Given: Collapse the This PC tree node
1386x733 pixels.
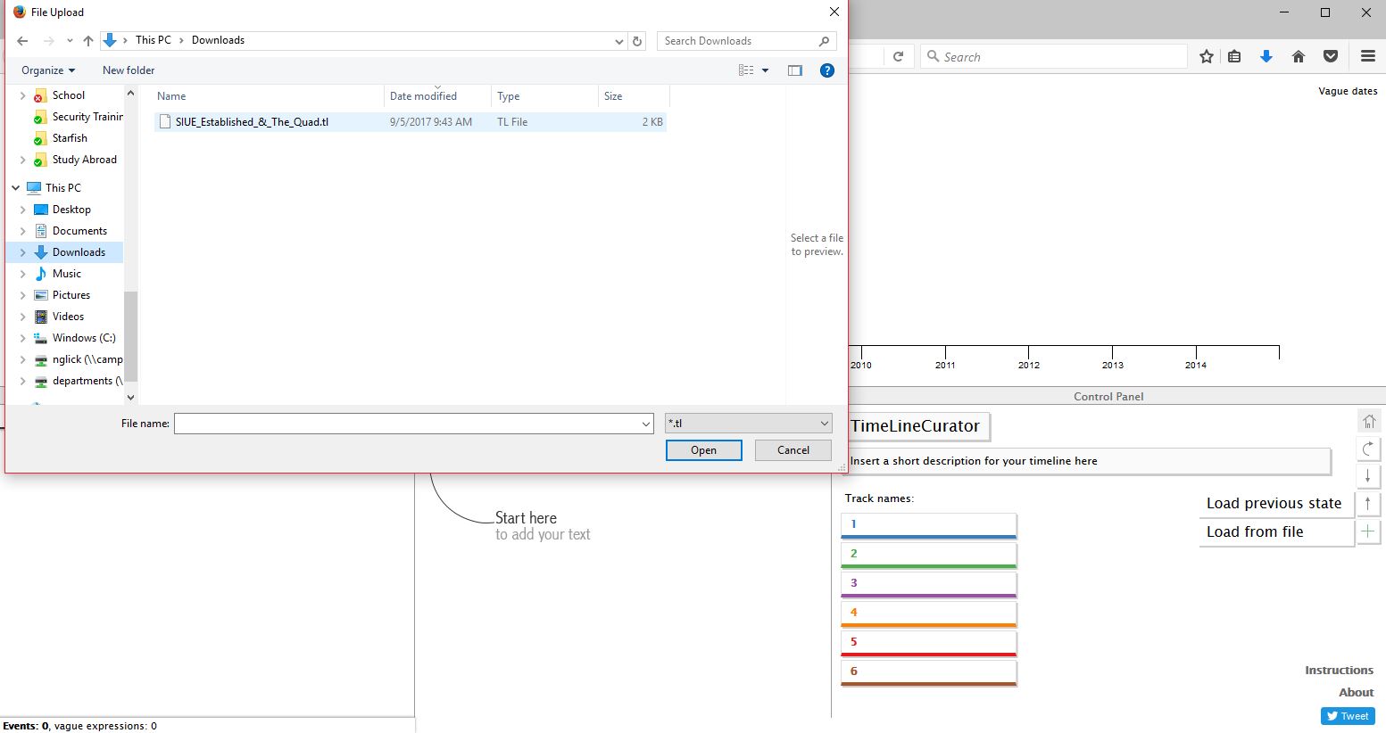Looking at the screenshot, I should [16, 188].
